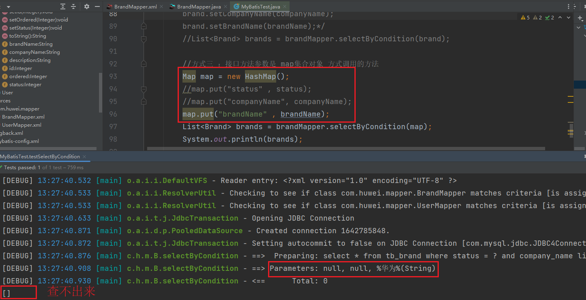This screenshot has width=586, height=300.
Task: Click the Expand All icon in structure panel
Action: tap(63, 6)
